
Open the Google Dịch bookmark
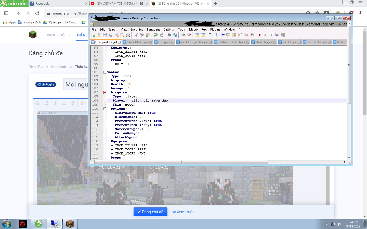click(x=30, y=22)
